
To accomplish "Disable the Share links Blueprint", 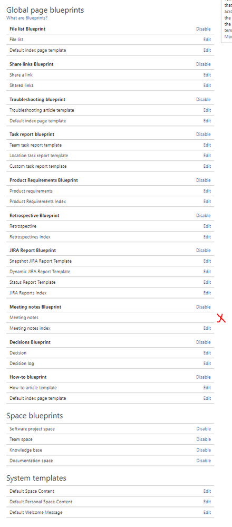I will coord(204,64).
